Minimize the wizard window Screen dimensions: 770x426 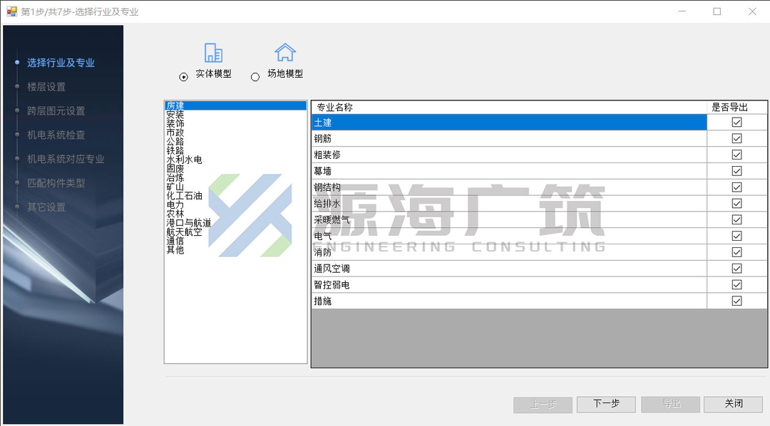tap(682, 11)
